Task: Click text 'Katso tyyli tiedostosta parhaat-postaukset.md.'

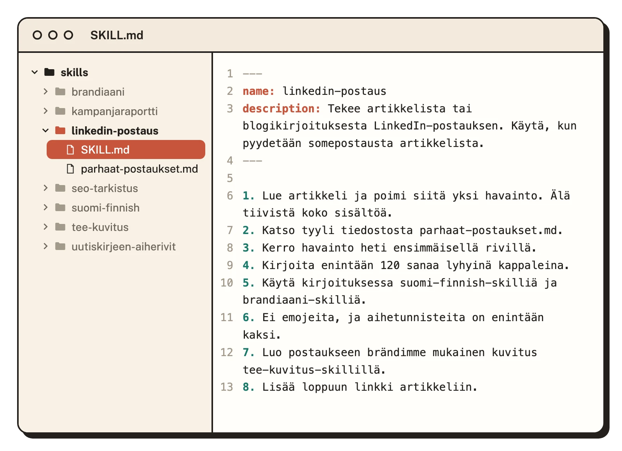Action: coord(412,231)
